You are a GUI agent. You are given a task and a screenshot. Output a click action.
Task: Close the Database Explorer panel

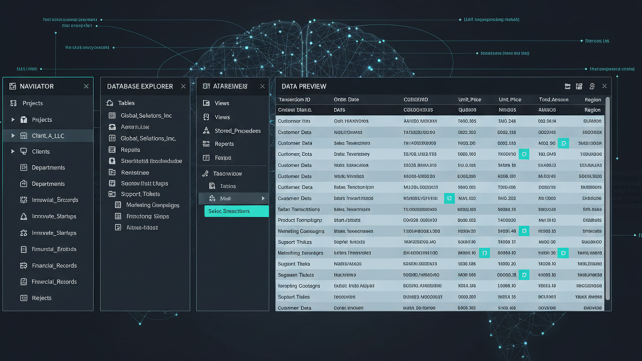(183, 86)
